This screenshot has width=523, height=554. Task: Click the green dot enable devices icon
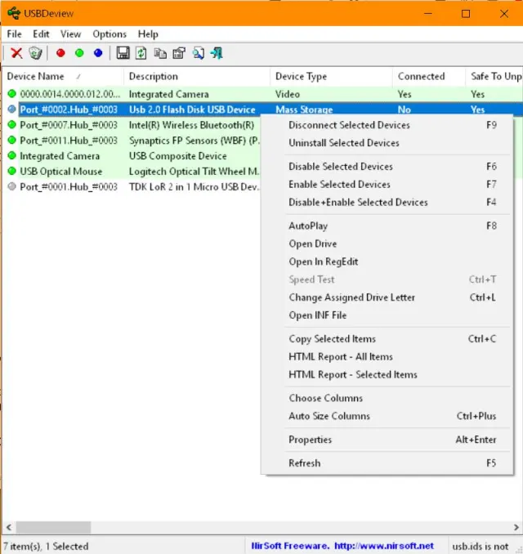tap(79, 53)
